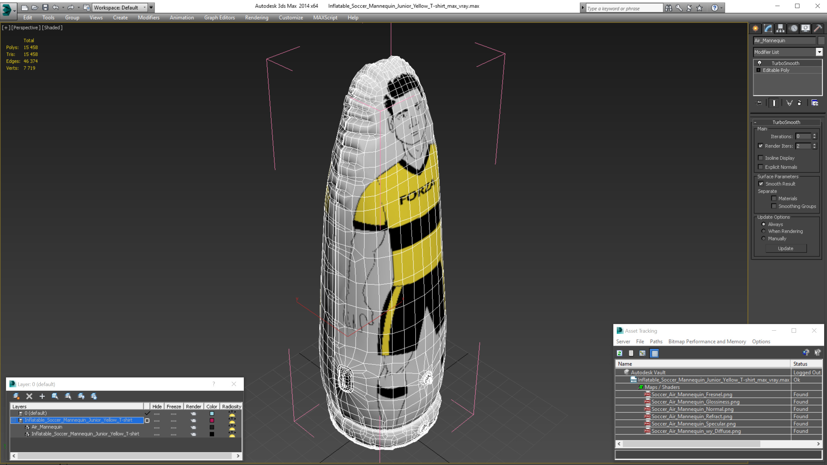Click Delete layer X icon
Screen dimensions: 827x465
29,396
